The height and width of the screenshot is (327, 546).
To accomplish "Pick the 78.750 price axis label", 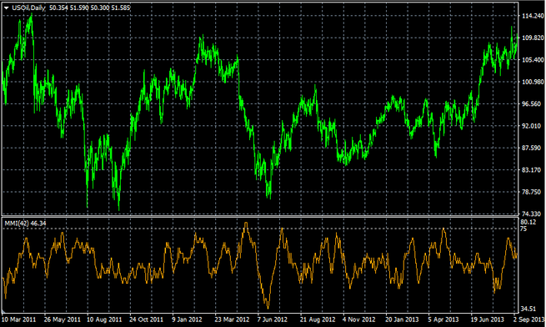I will 531,192.
